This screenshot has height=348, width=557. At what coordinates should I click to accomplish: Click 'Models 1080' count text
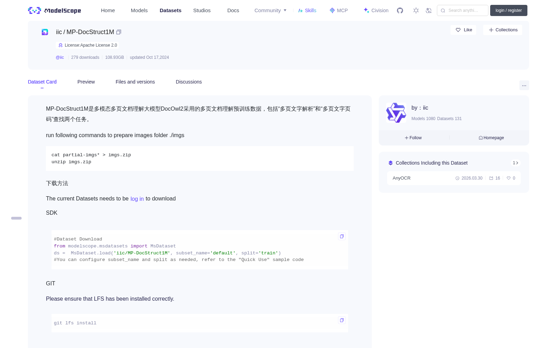(423, 119)
